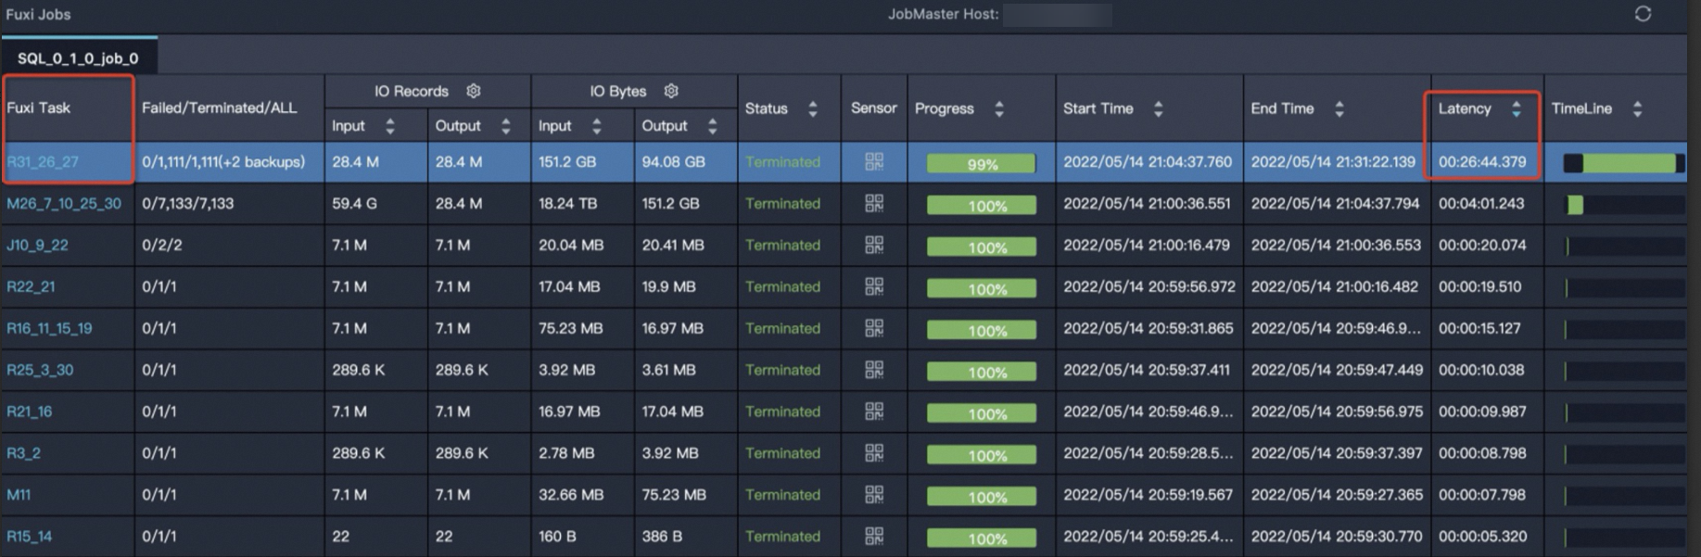Open Fuxi task M26_7_10_25_30
The height and width of the screenshot is (557, 1701).
[64, 203]
